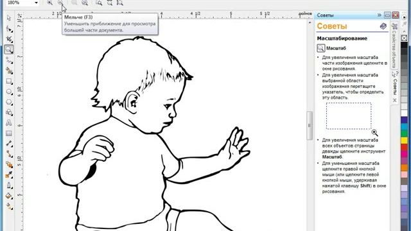Screen dimensions: 411x231
Task: Select the No Color X swatch
Action: 404,38
